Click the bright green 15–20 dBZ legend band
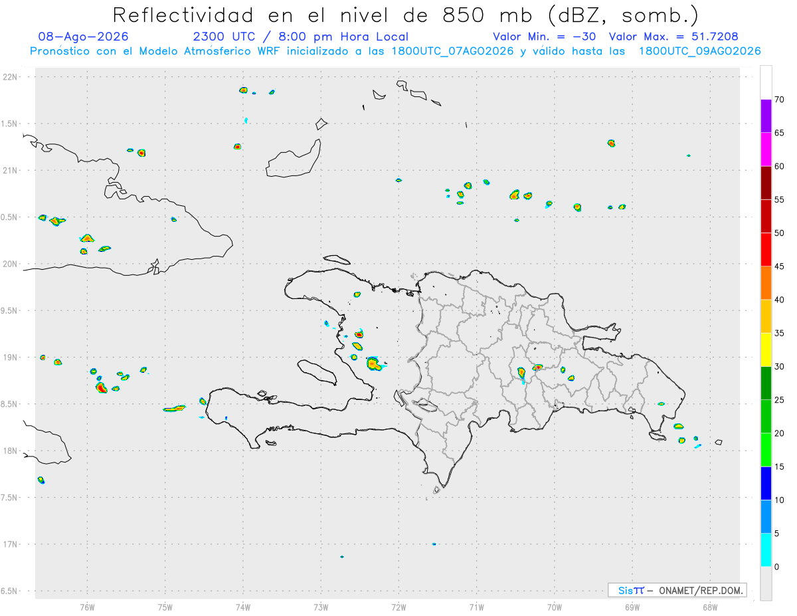Viewport: 797px width, 616px height. click(766, 450)
